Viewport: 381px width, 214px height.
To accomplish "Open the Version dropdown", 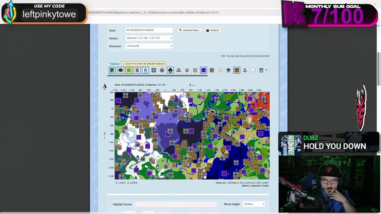I will pyautogui.click(x=149, y=38).
